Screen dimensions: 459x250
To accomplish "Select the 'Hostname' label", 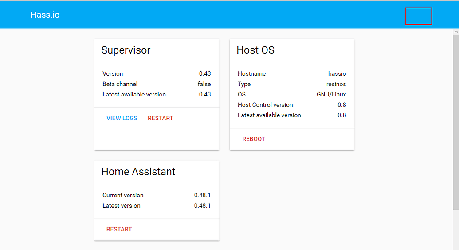I will coord(252,73).
